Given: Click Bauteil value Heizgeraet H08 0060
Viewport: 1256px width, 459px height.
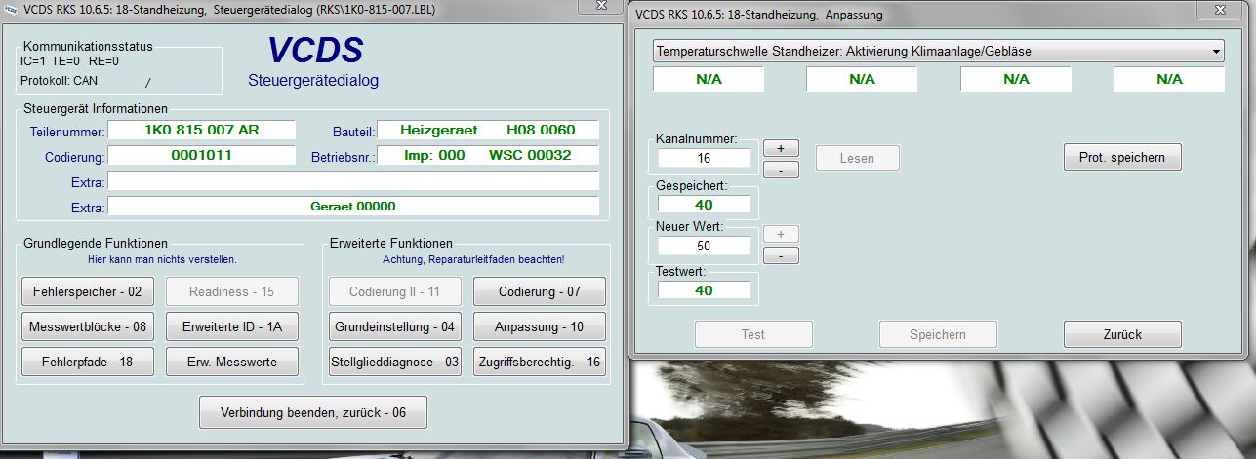Looking at the screenshot, I should click(487, 130).
